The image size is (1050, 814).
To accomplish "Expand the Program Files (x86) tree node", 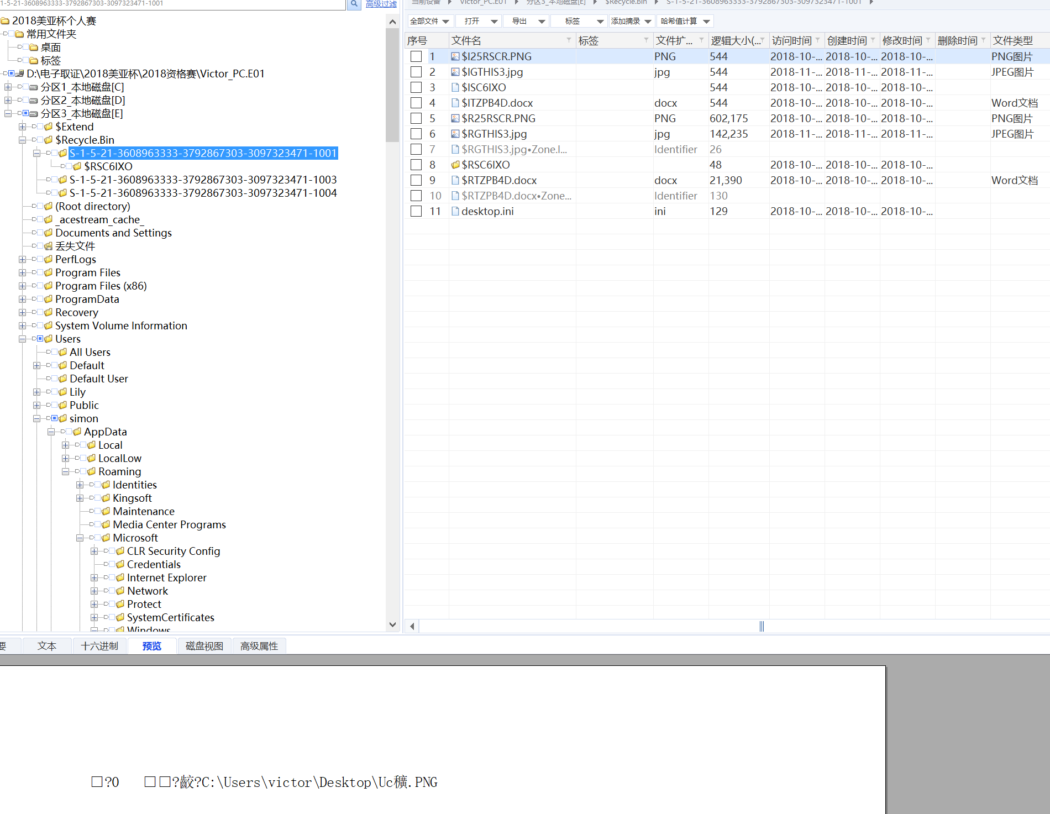I will click(x=22, y=286).
